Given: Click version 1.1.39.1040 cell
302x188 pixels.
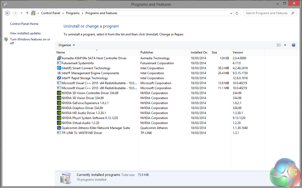Looking at the screenshot, I should (x=240, y=128).
